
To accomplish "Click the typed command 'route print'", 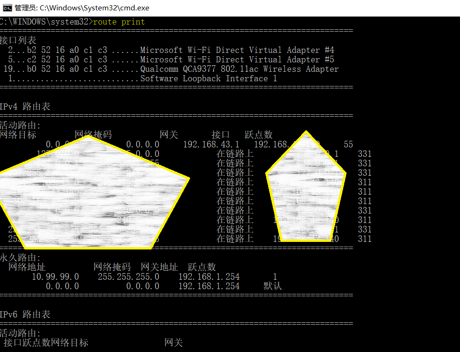I will click(119, 22).
